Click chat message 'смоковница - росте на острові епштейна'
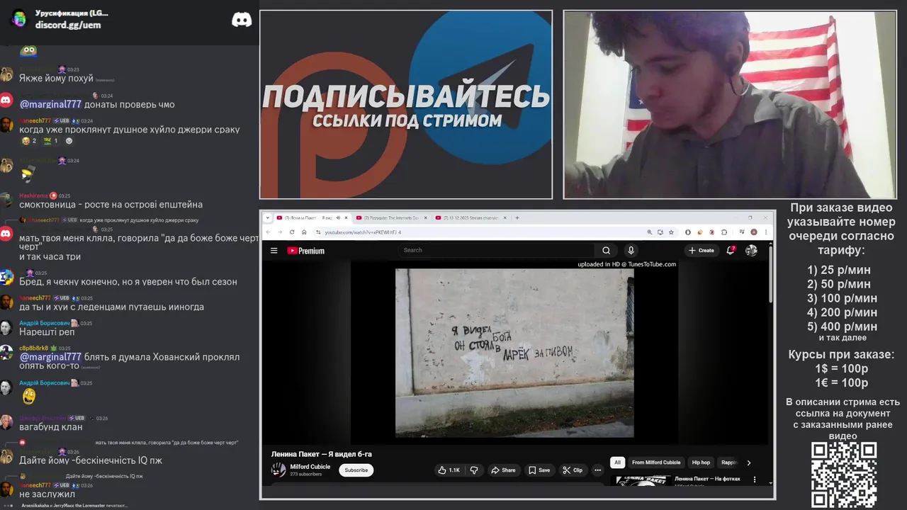Image resolution: width=907 pixels, height=510 pixels. [111, 205]
